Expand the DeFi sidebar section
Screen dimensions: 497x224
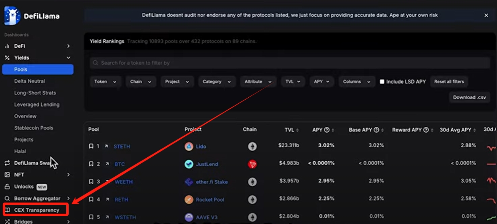pyautogui.click(x=68, y=46)
